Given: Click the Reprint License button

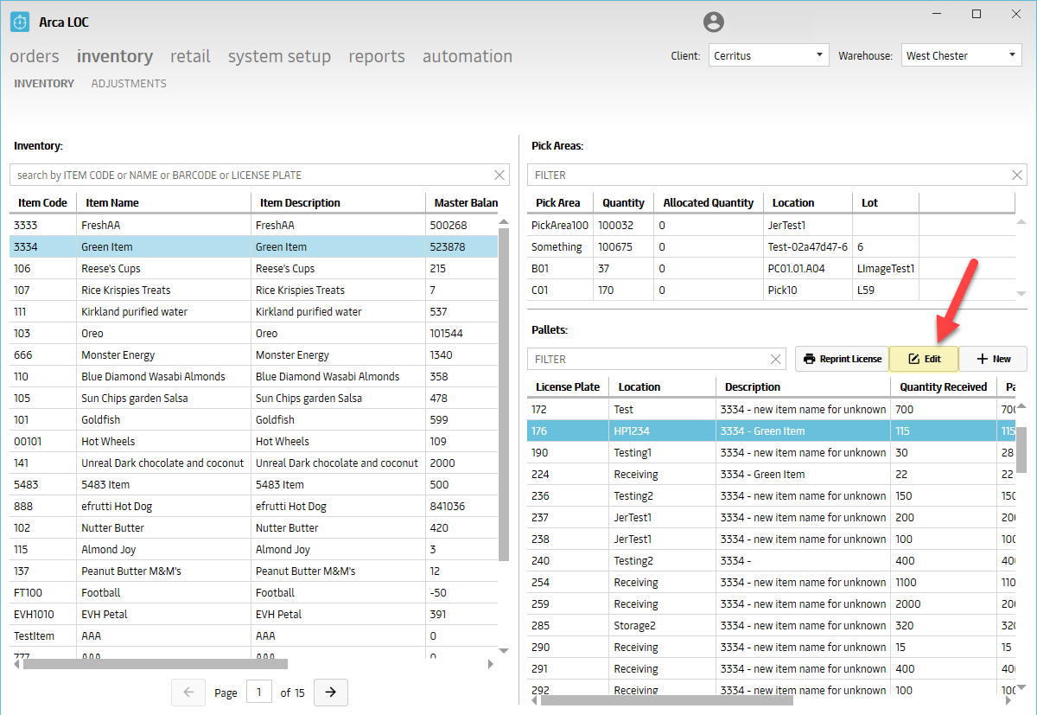Looking at the screenshot, I should 842,359.
